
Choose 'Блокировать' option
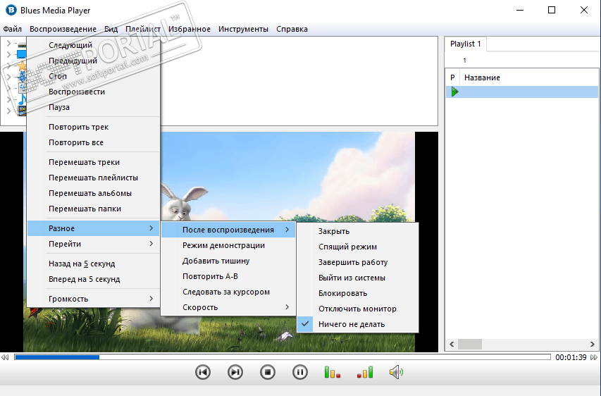click(358, 293)
